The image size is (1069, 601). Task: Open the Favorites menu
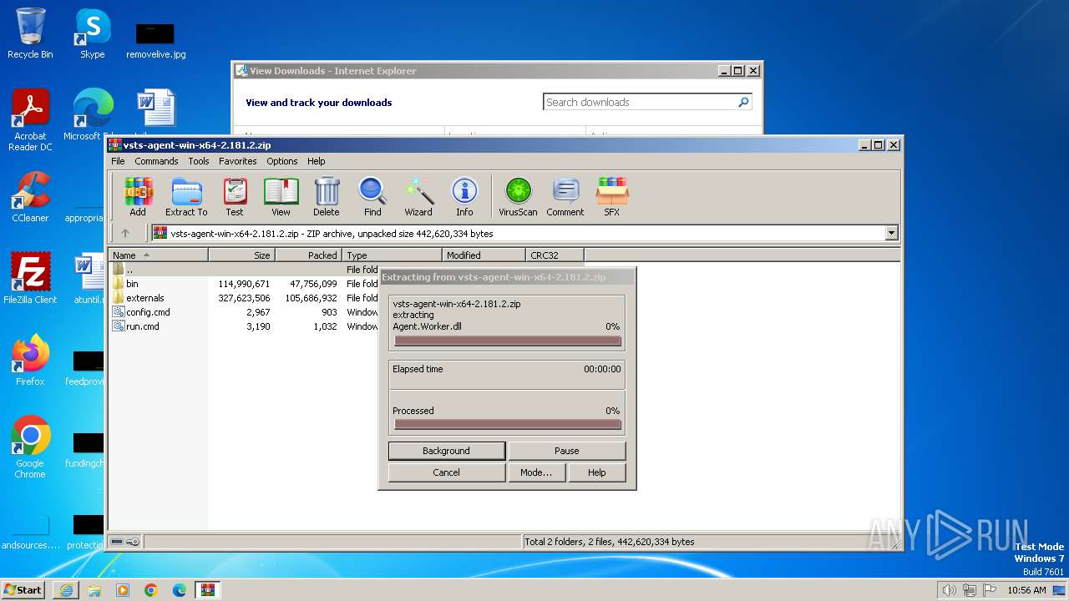pos(238,161)
